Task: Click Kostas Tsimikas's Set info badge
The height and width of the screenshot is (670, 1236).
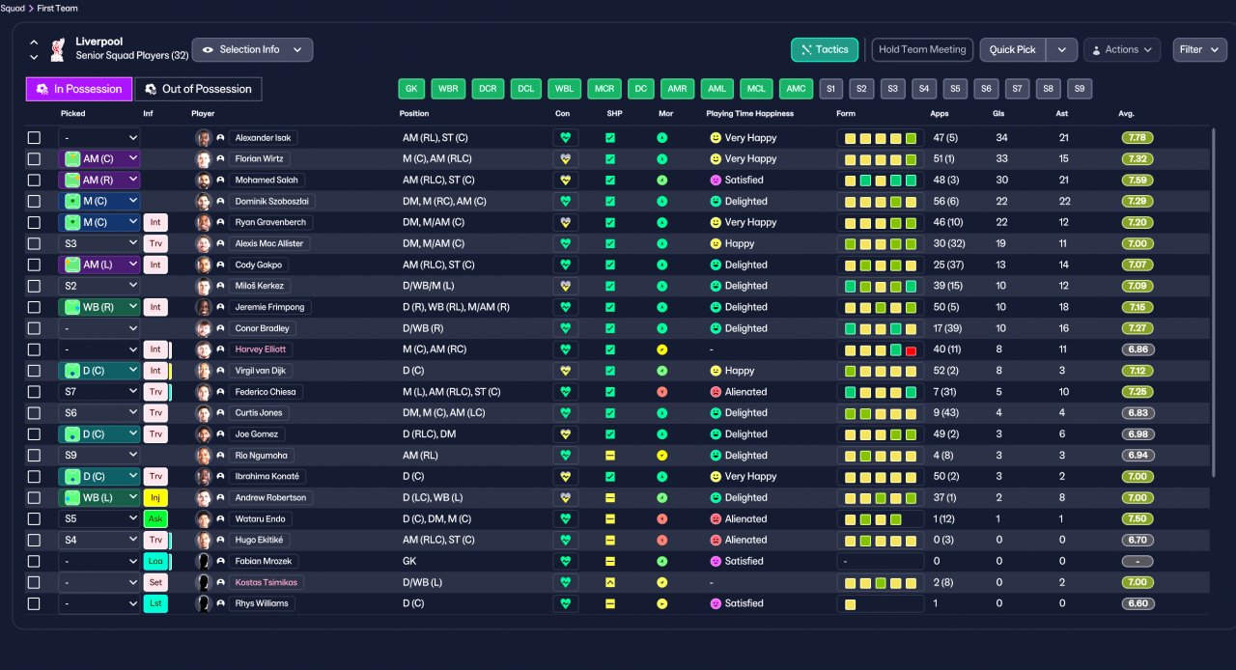Action: (155, 582)
